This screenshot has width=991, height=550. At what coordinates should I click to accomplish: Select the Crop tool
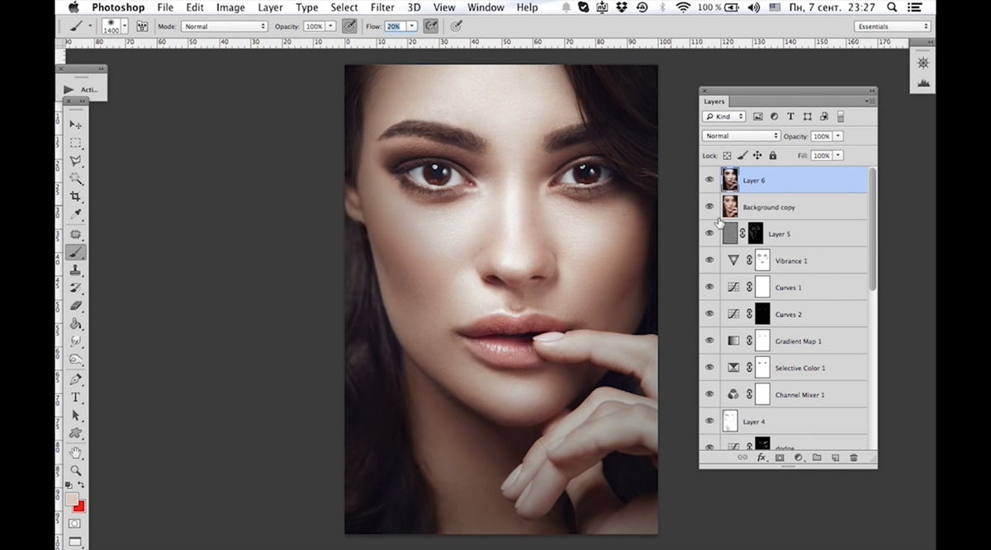coord(75,197)
